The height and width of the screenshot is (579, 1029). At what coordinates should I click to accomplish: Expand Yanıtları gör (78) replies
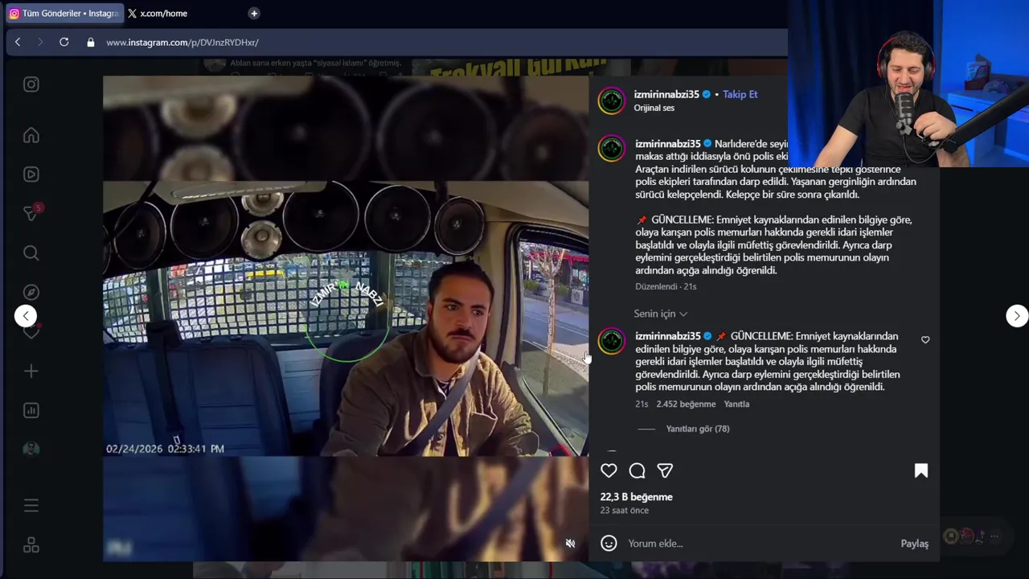(697, 429)
